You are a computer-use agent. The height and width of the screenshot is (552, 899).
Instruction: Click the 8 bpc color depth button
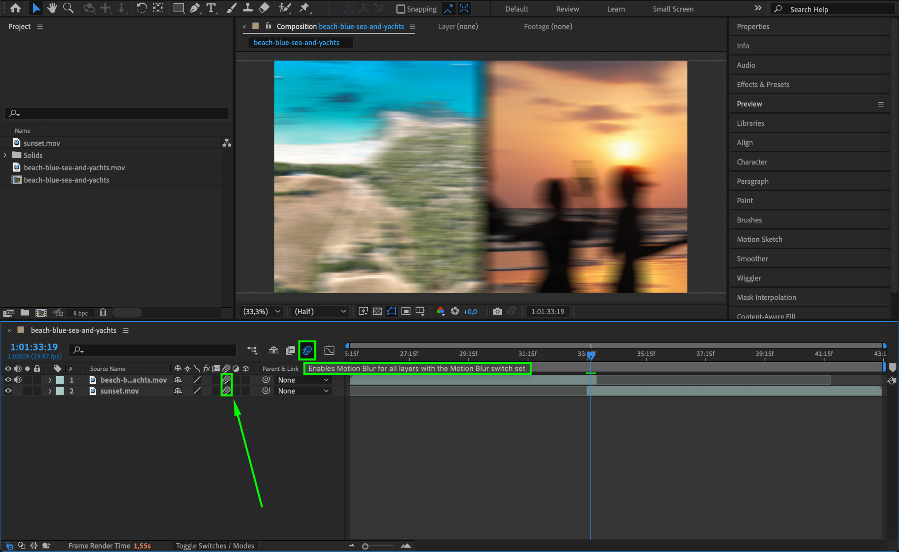click(x=80, y=313)
